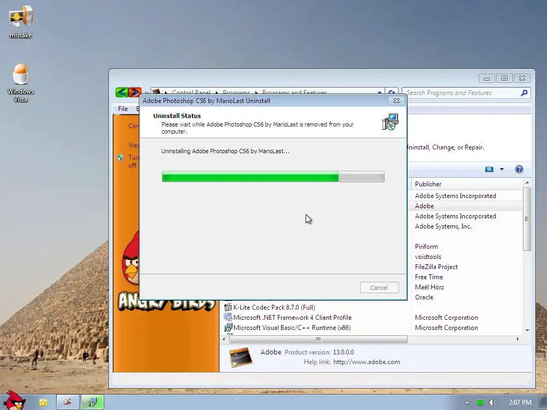The image size is (547, 410).
Task: Select the 'Piriform' publisher row
Action: [426, 247]
